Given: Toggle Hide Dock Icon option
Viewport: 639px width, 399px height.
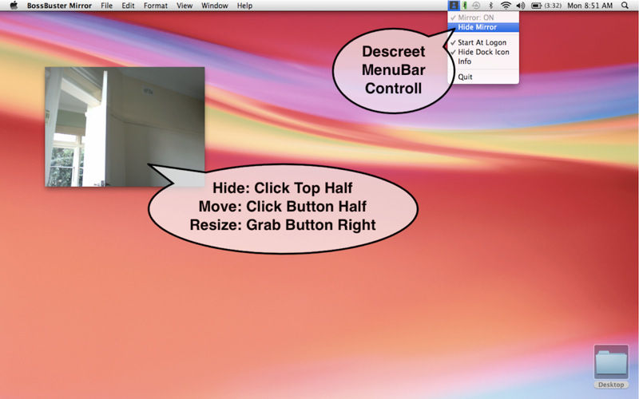Looking at the screenshot, I should coord(483,52).
